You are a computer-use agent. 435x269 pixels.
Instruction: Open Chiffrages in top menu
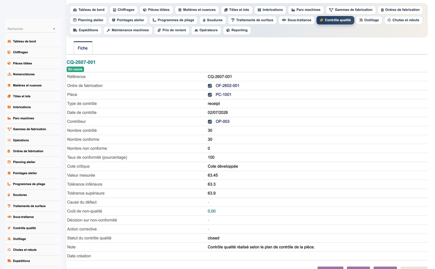coord(124,10)
